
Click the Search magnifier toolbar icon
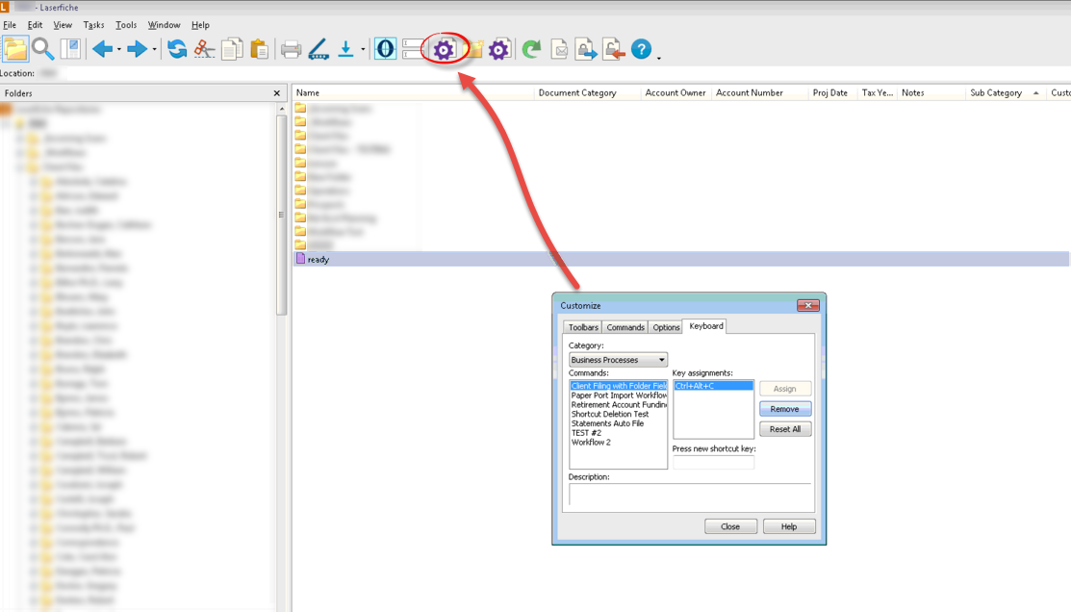[x=42, y=49]
